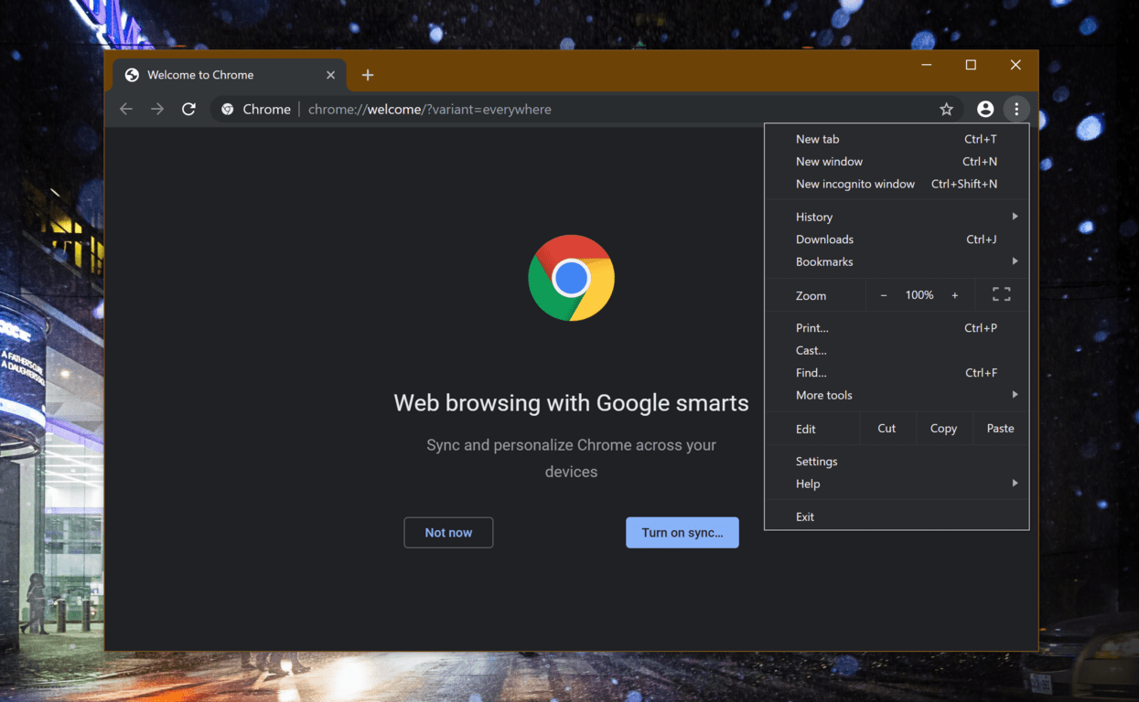The height and width of the screenshot is (702, 1139).
Task: Decrease zoom with the minus button
Action: click(884, 295)
